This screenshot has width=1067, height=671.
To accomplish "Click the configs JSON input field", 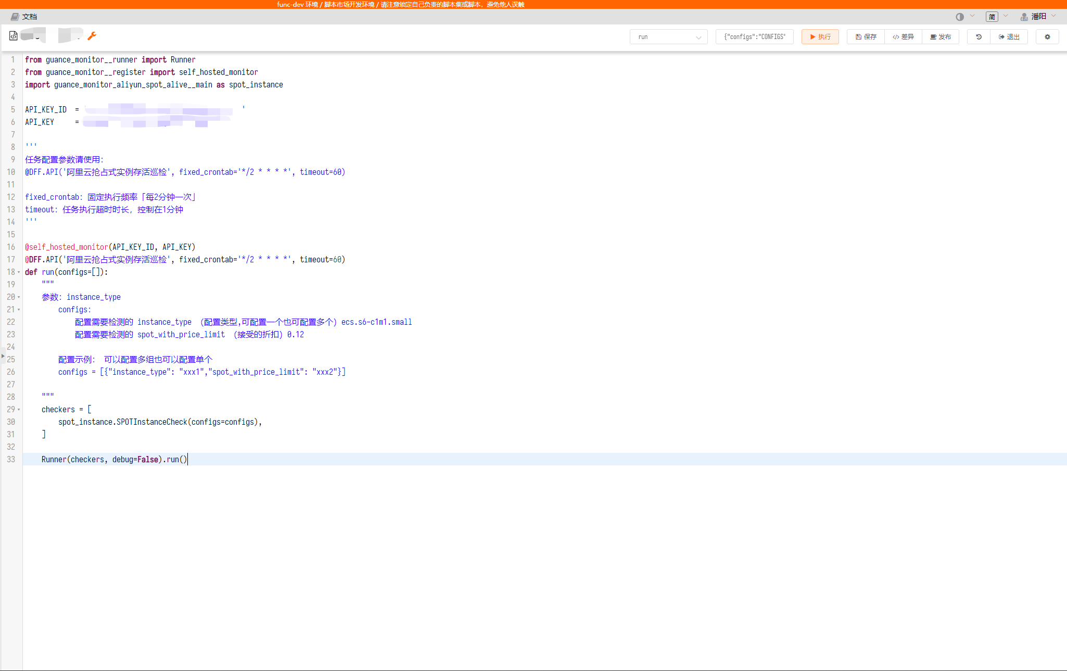I will pos(754,36).
